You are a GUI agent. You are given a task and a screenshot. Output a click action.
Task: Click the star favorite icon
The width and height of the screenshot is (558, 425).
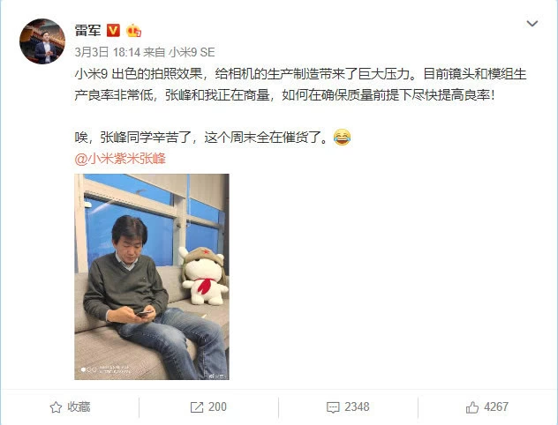pyautogui.click(x=56, y=407)
